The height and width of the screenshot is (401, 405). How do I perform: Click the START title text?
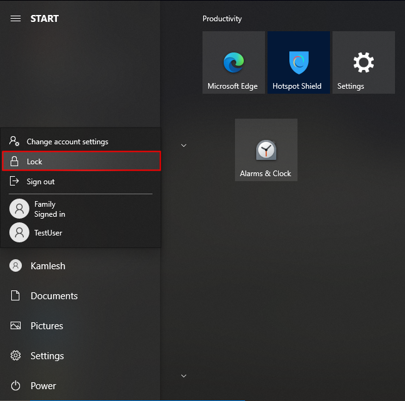(x=44, y=19)
